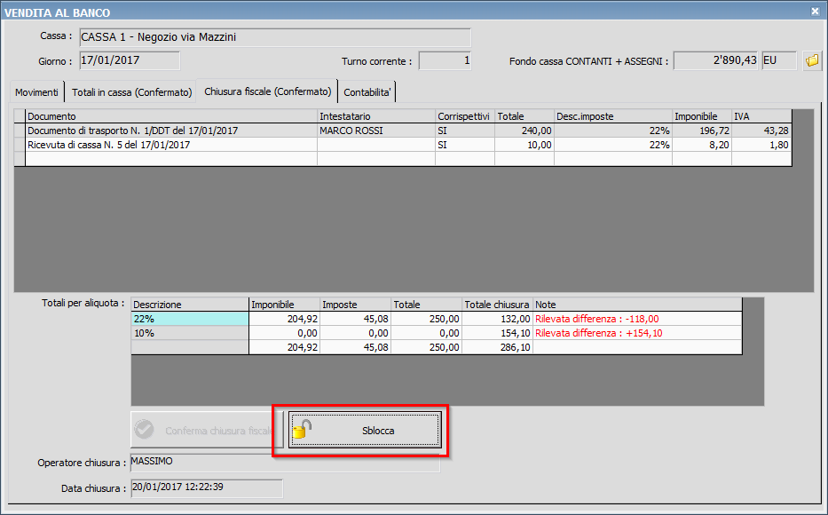Click the checkmark icon on Conferma chiusura fiscale

click(x=144, y=430)
